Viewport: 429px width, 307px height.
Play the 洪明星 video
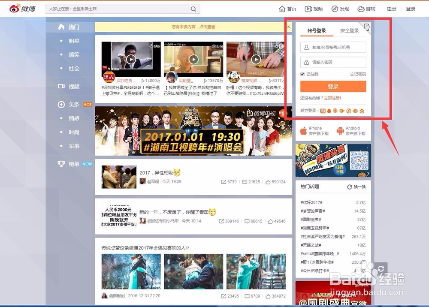194,59
